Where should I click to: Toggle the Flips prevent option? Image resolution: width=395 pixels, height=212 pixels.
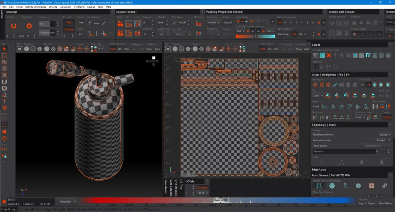click(69, 23)
